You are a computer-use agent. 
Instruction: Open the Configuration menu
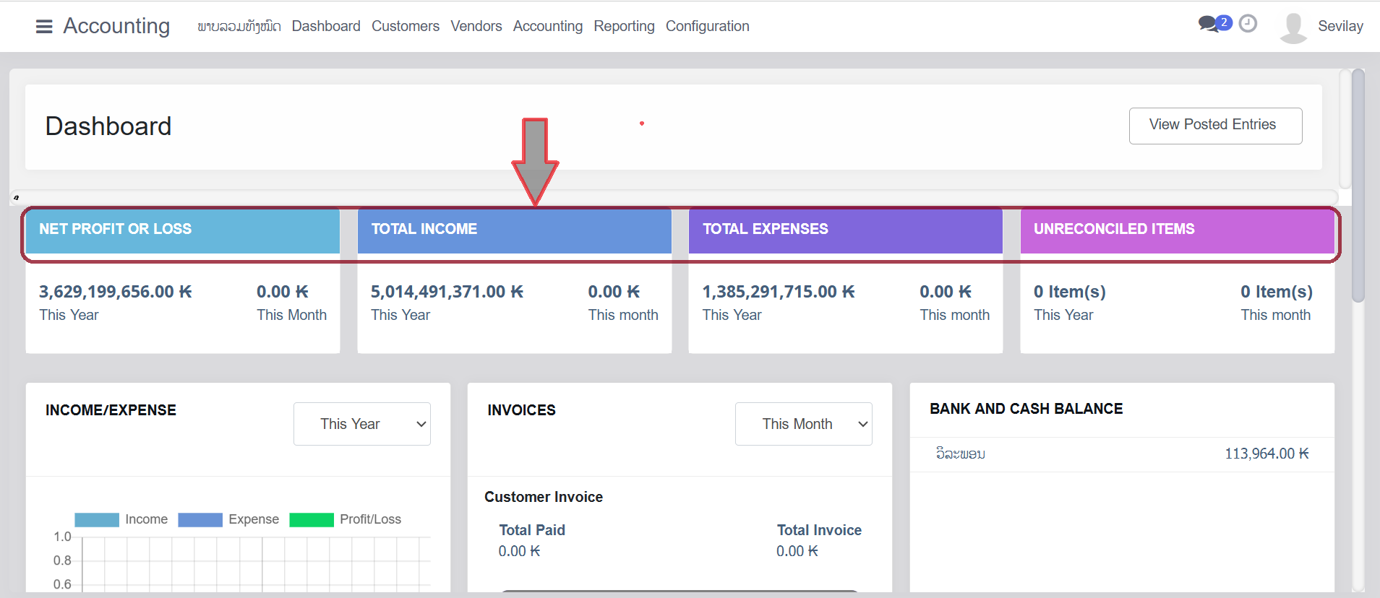pos(707,27)
